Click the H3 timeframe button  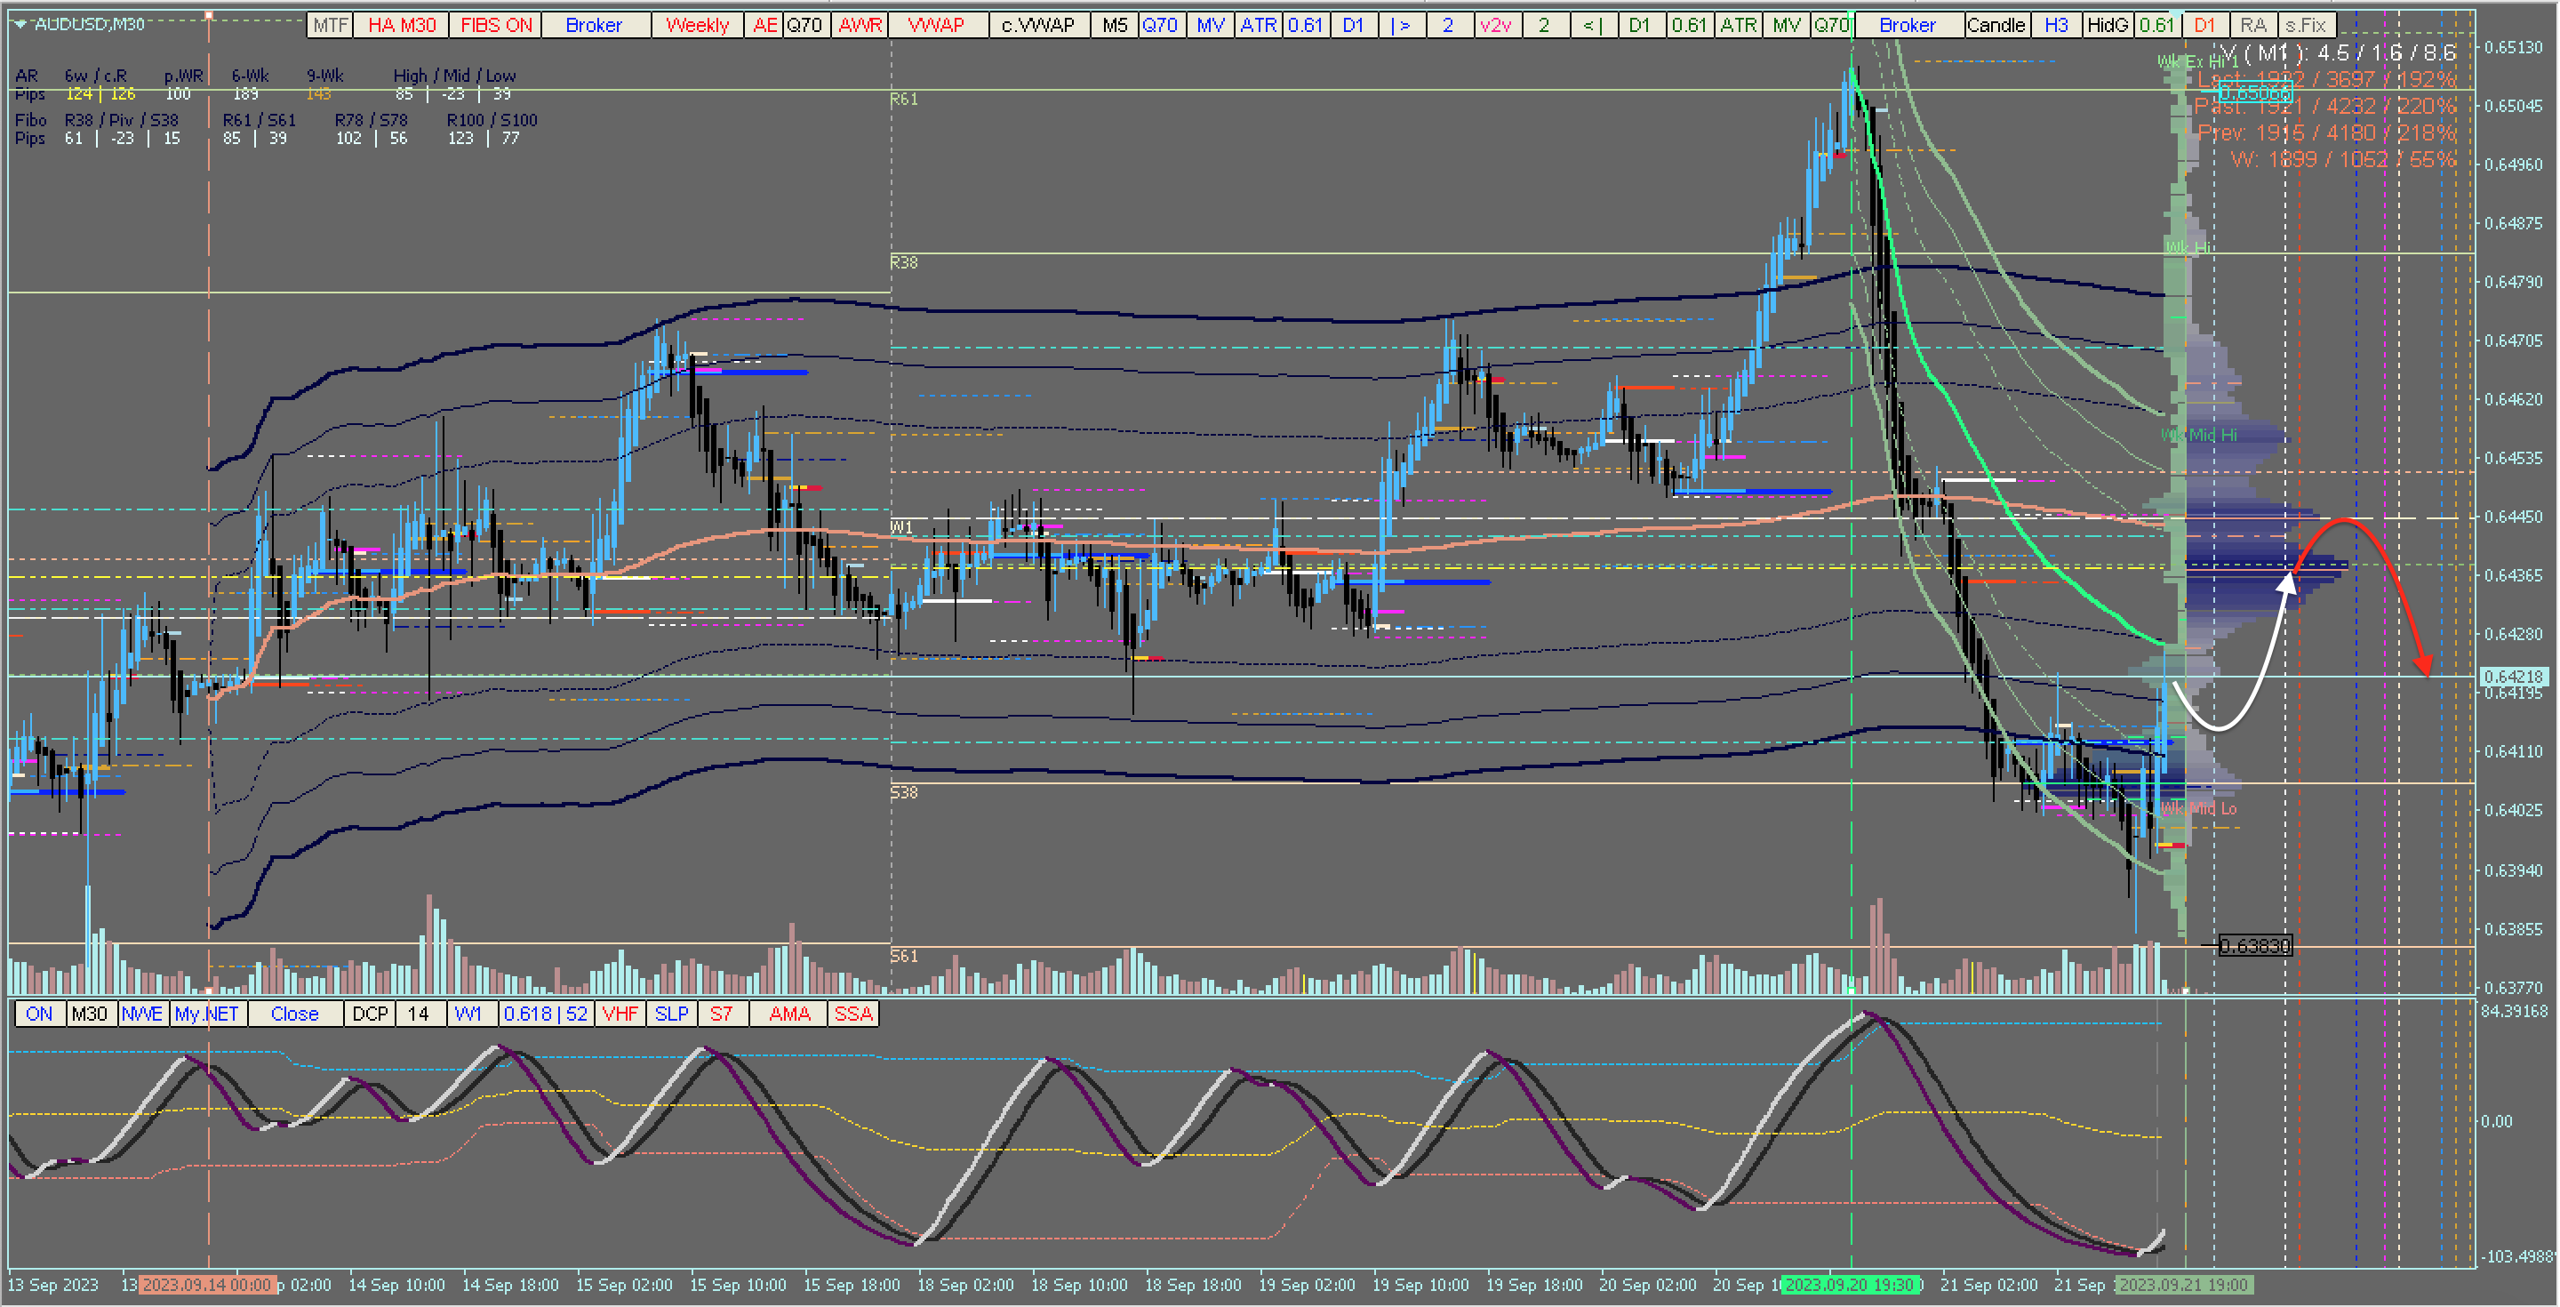[2056, 25]
